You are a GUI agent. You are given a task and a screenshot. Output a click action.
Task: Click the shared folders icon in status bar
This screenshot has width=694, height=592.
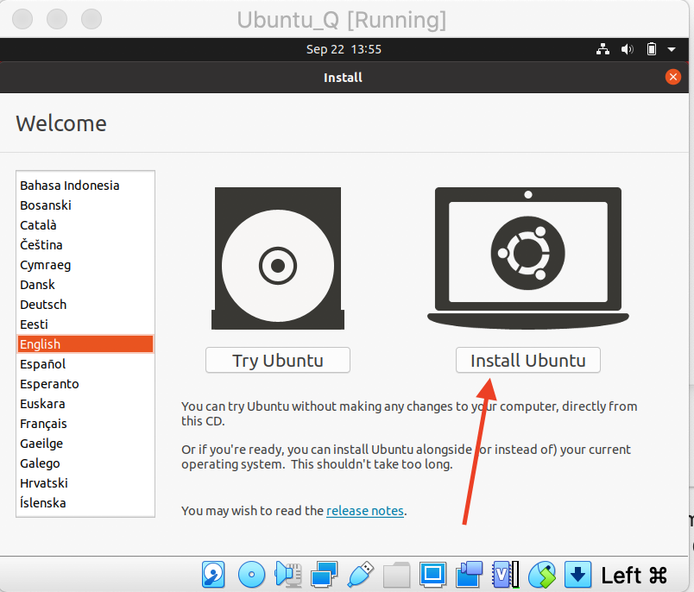coord(396,574)
